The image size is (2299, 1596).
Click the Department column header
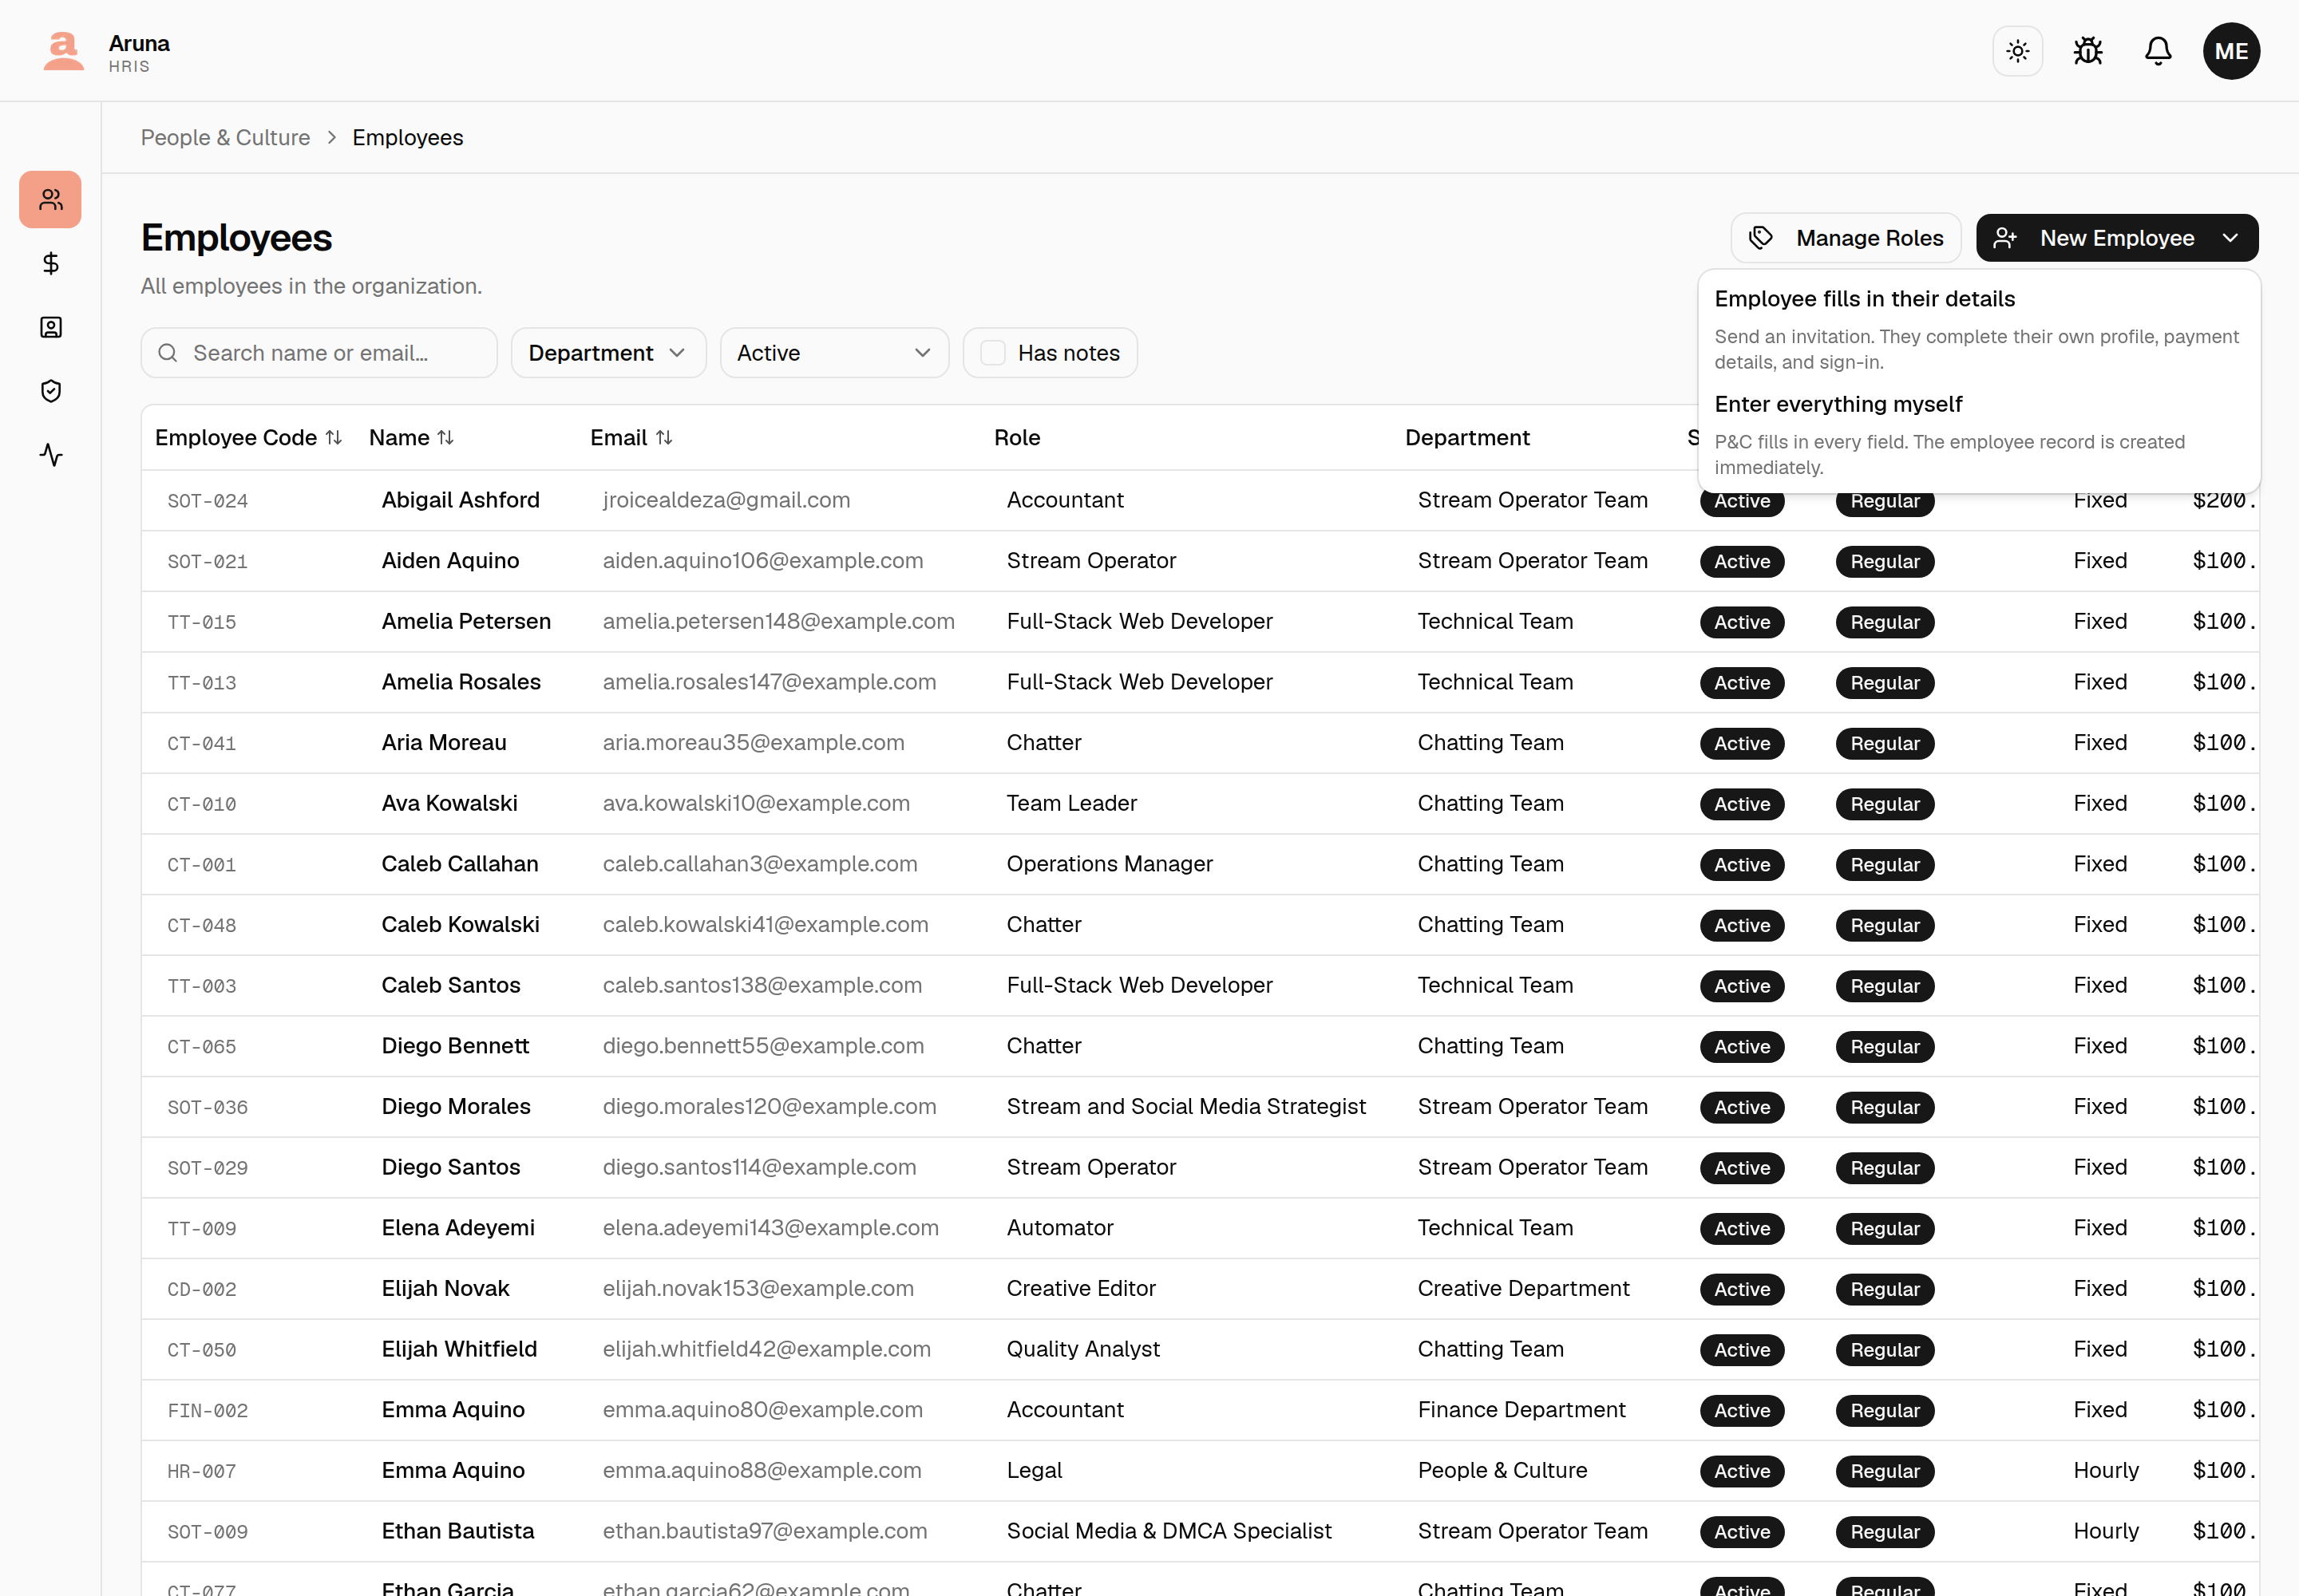(x=1468, y=438)
